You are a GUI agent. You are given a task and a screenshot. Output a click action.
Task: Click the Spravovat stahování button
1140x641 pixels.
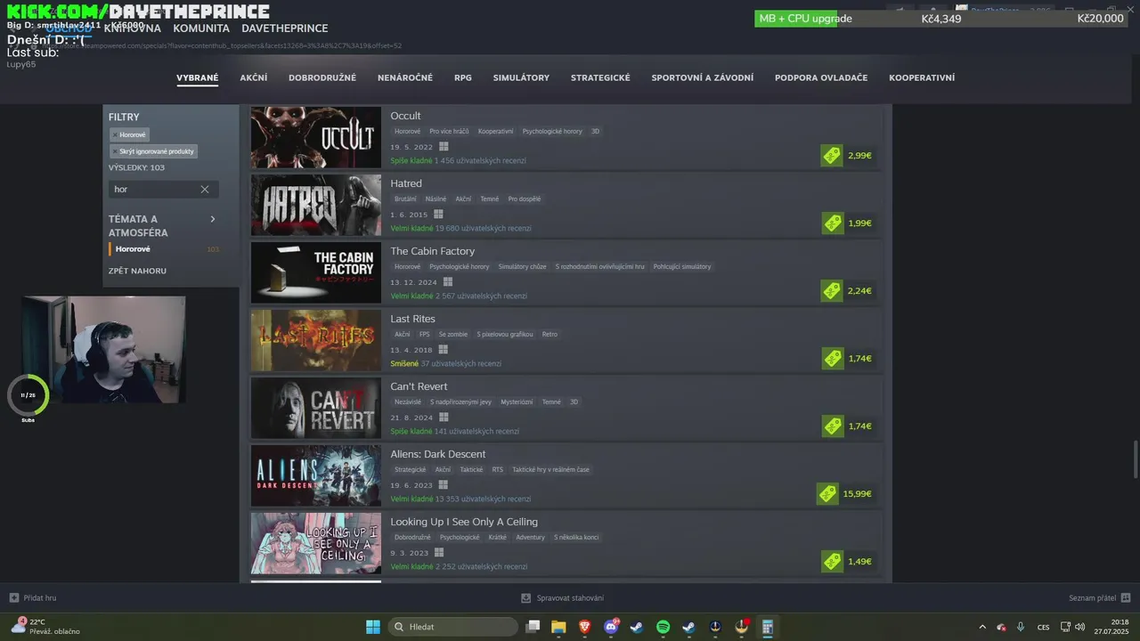[562, 597]
